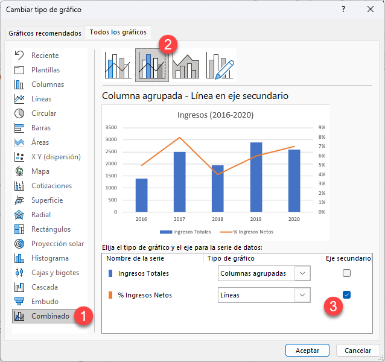The height and width of the screenshot is (362, 385).
Task: Choose the Cotizaciones stock chart icon
Action: (19, 186)
